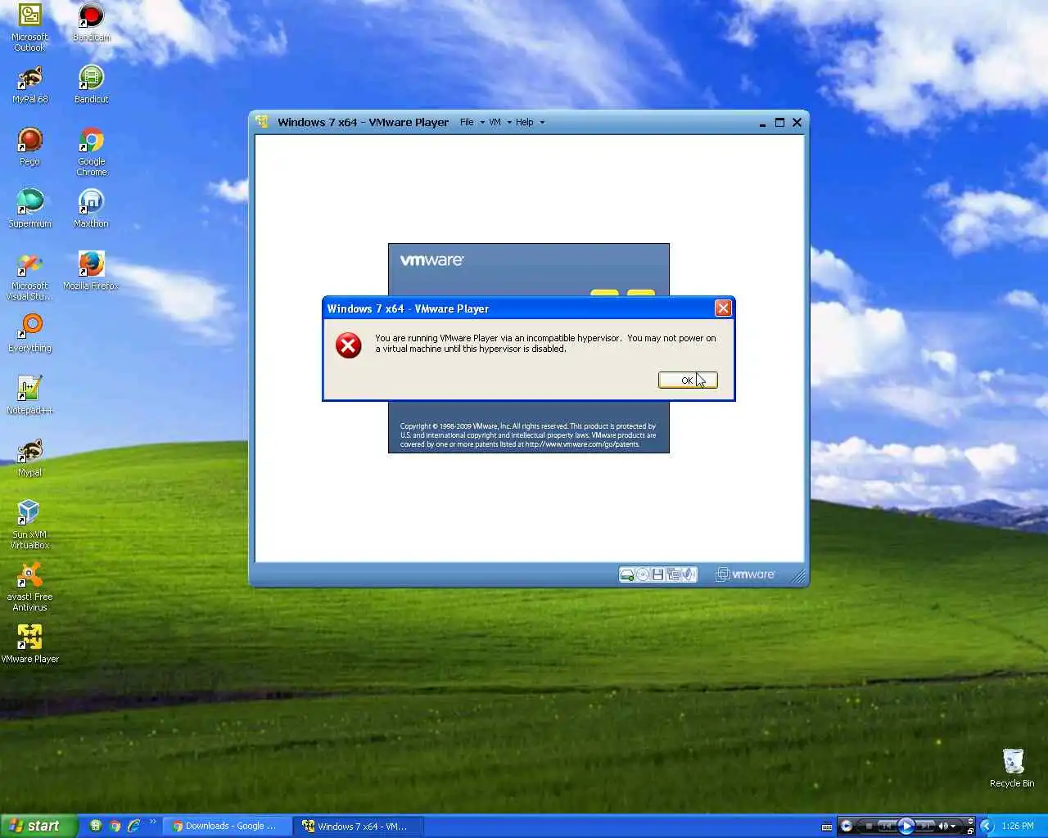This screenshot has height=838, width=1048.
Task: Select the MyPal 68 desktop icon
Action: [30, 84]
